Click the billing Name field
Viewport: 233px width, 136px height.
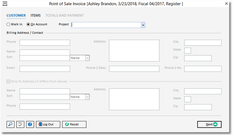[45, 53]
